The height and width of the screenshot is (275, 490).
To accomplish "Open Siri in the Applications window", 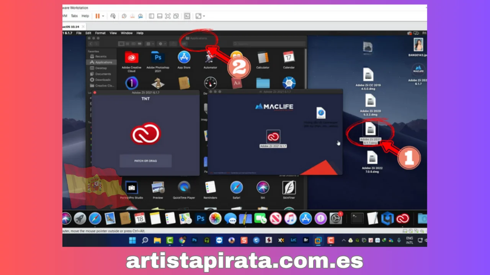I will [263, 187].
